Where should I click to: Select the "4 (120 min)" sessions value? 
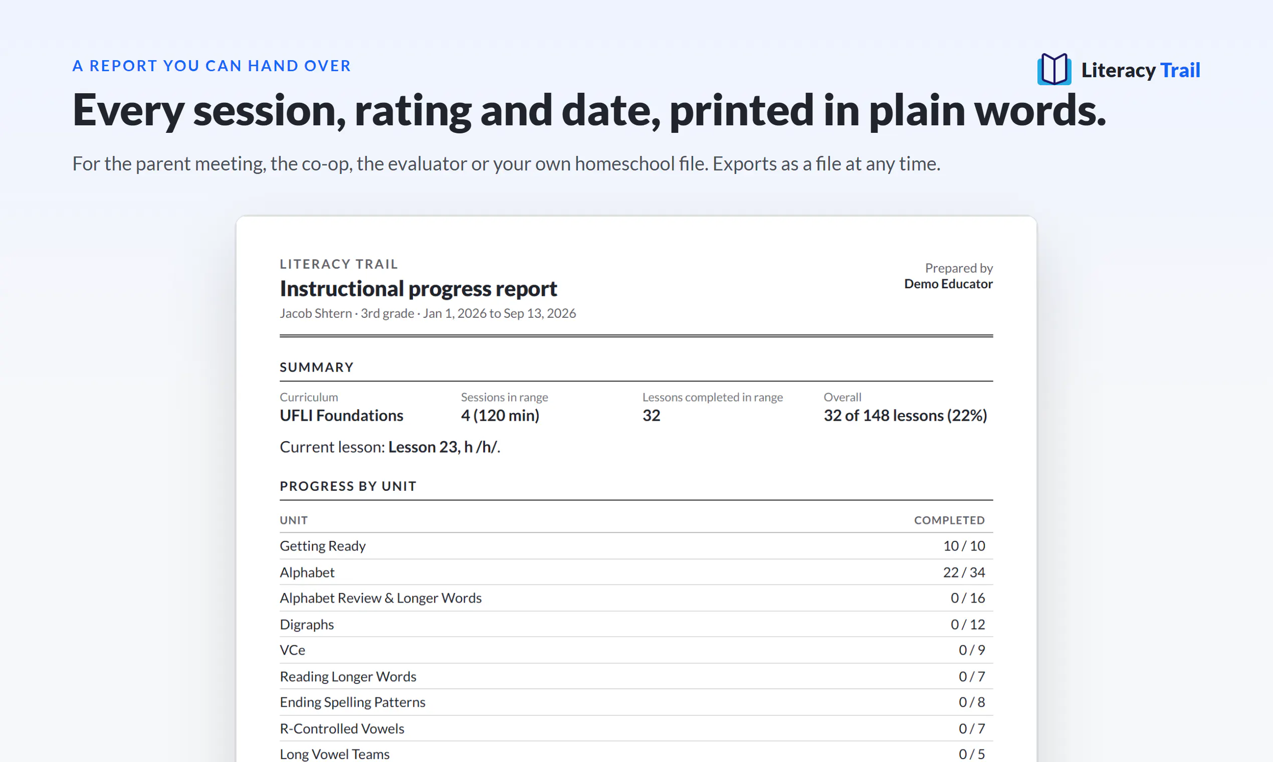(500, 416)
